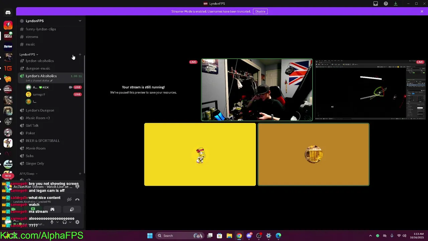Disconnect from voice with hang-up icon
The height and width of the screenshot is (241, 428).
(77, 199)
